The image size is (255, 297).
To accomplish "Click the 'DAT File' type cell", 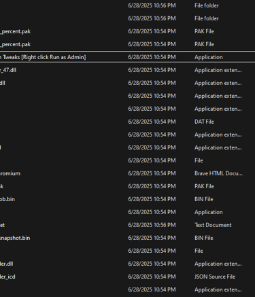I will (204, 122).
